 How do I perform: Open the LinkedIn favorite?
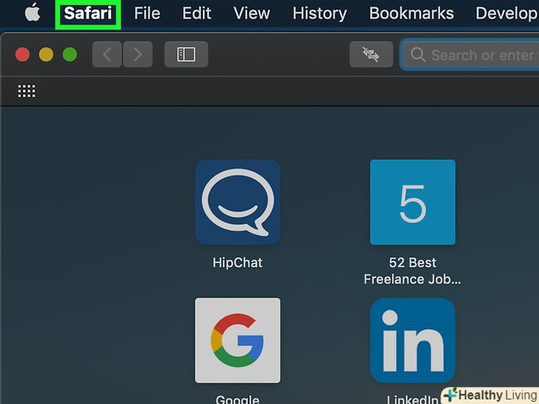click(x=412, y=340)
